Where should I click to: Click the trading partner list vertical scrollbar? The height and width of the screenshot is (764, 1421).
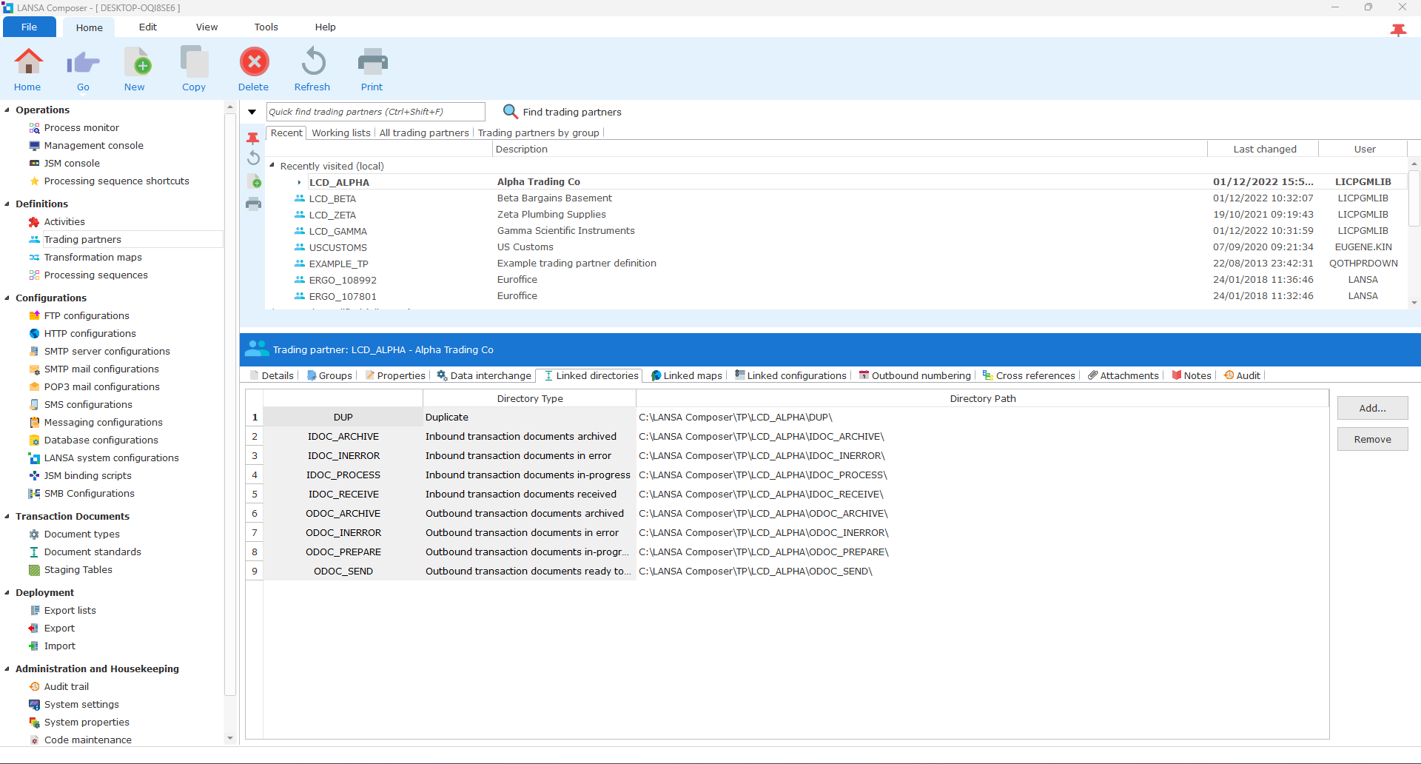pyautogui.click(x=1414, y=198)
